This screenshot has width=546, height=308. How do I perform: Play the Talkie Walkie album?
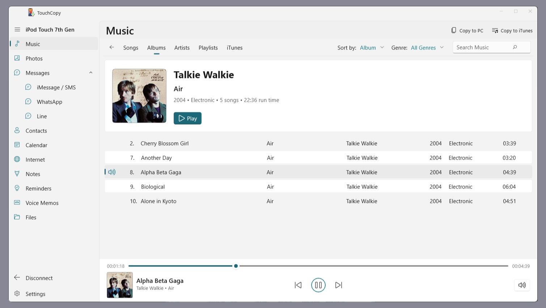click(187, 118)
